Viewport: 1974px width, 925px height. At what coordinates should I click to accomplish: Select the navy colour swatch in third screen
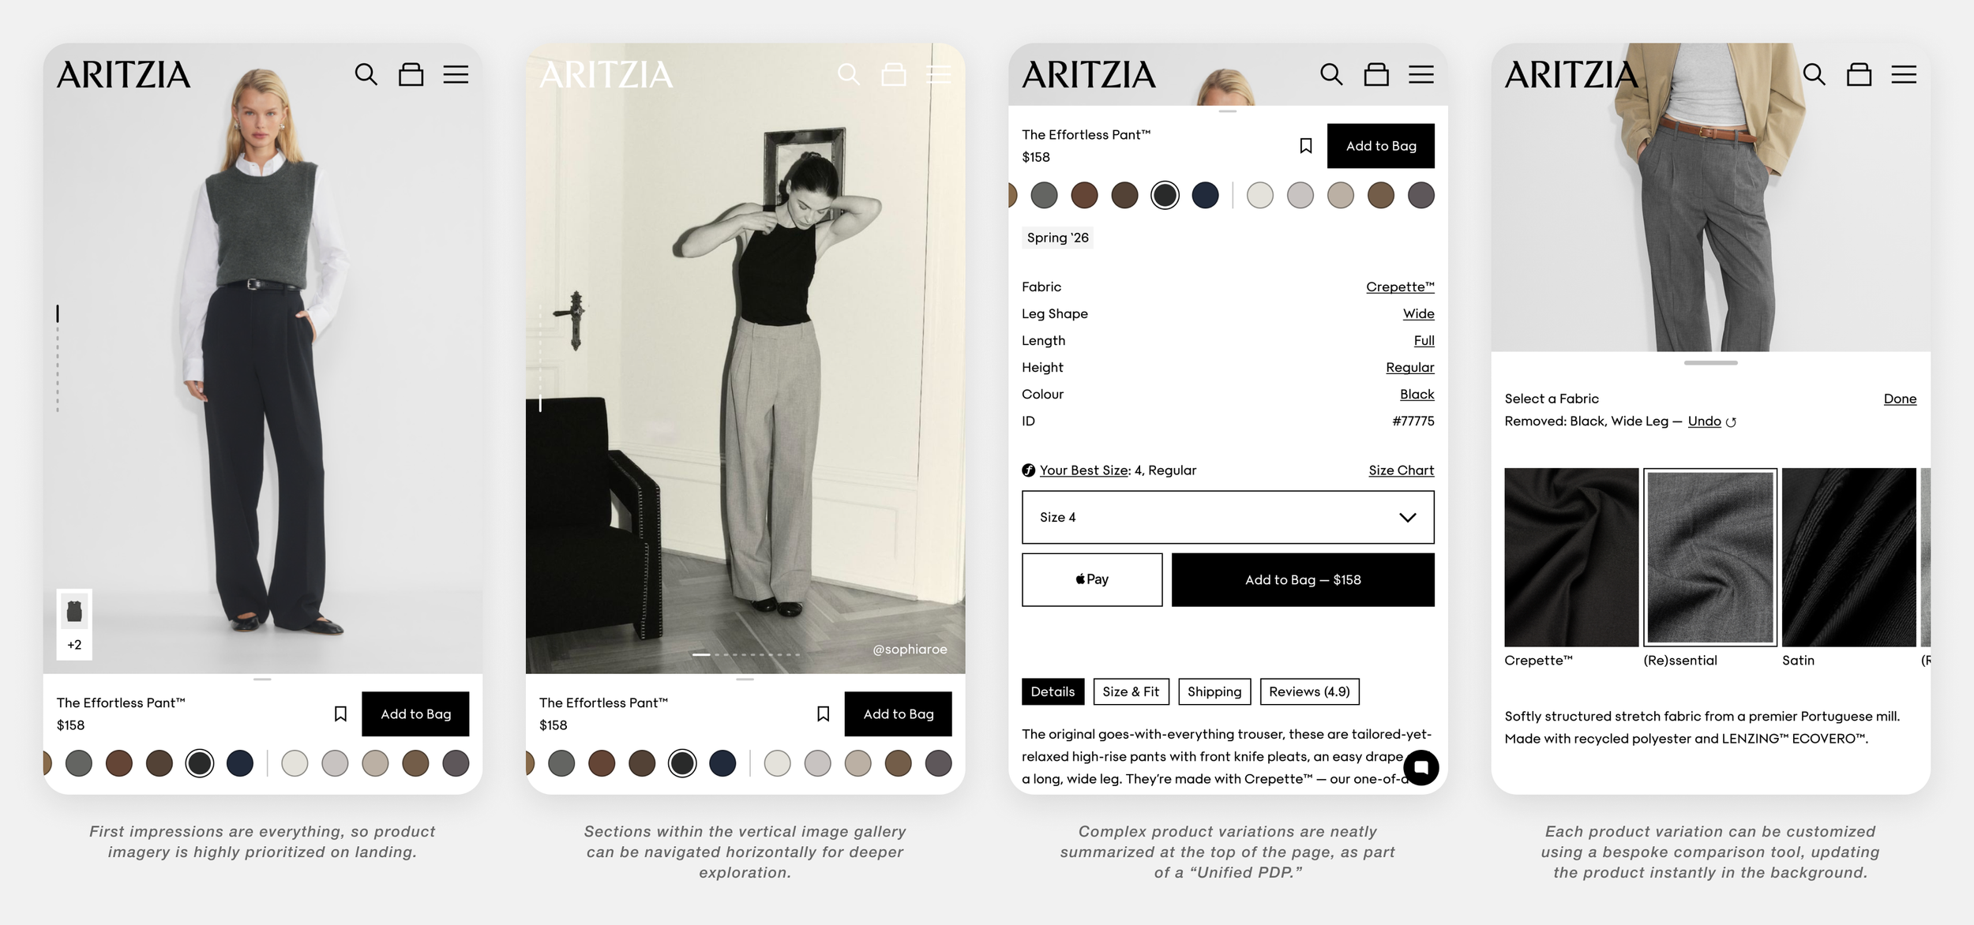point(1205,195)
